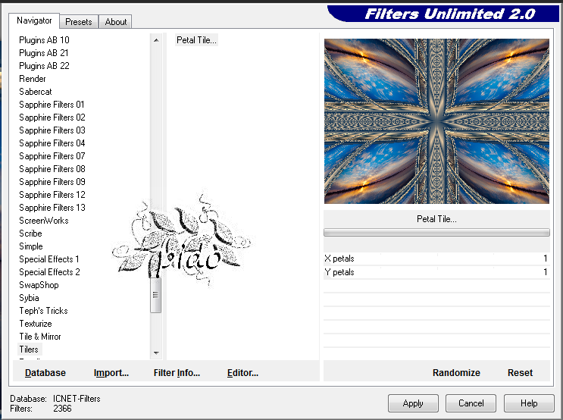Screen dimensions: 563x420
Task: Open the Import dialog
Action: [x=111, y=373]
